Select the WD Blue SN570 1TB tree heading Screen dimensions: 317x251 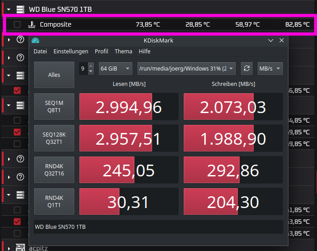[60, 9]
